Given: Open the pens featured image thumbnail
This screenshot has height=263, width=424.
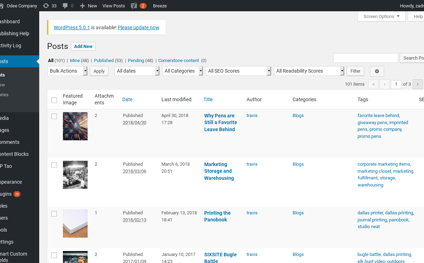Looking at the screenshot, I should pyautogui.click(x=75, y=126).
